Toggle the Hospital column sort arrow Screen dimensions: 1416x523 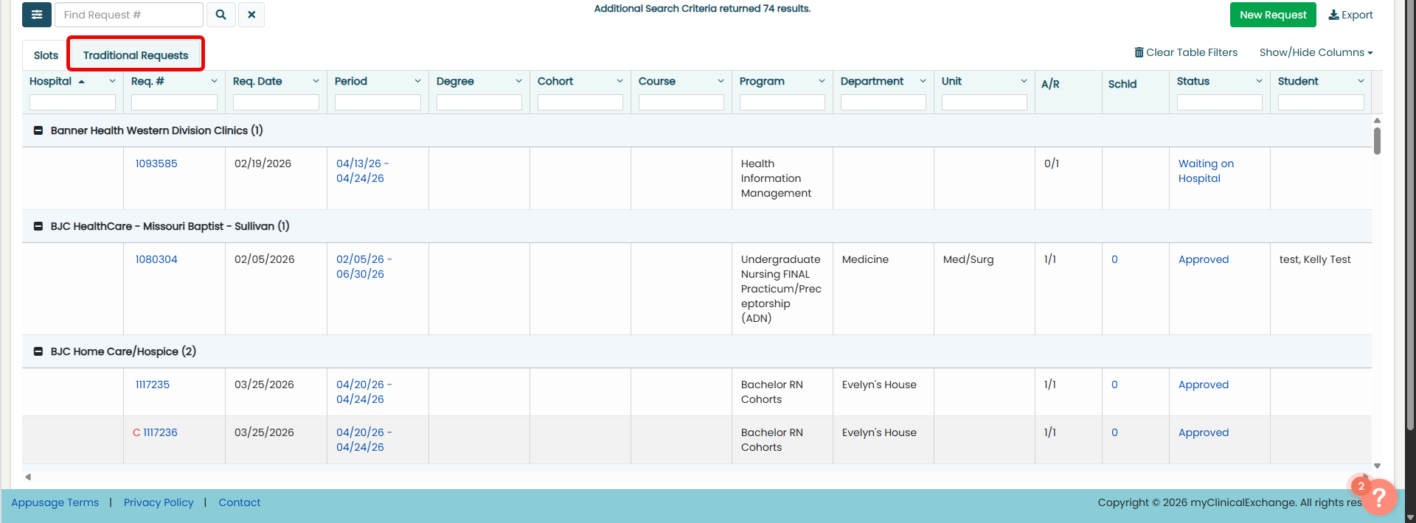(x=81, y=82)
